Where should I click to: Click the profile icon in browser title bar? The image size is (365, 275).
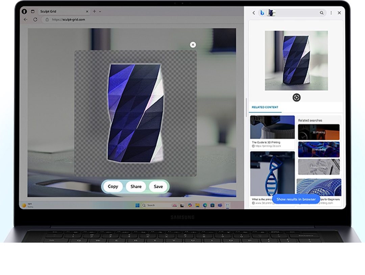[x=24, y=11]
